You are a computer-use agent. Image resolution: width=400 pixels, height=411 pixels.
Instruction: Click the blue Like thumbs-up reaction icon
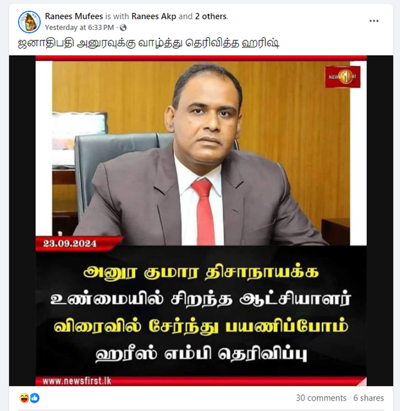click(35, 398)
